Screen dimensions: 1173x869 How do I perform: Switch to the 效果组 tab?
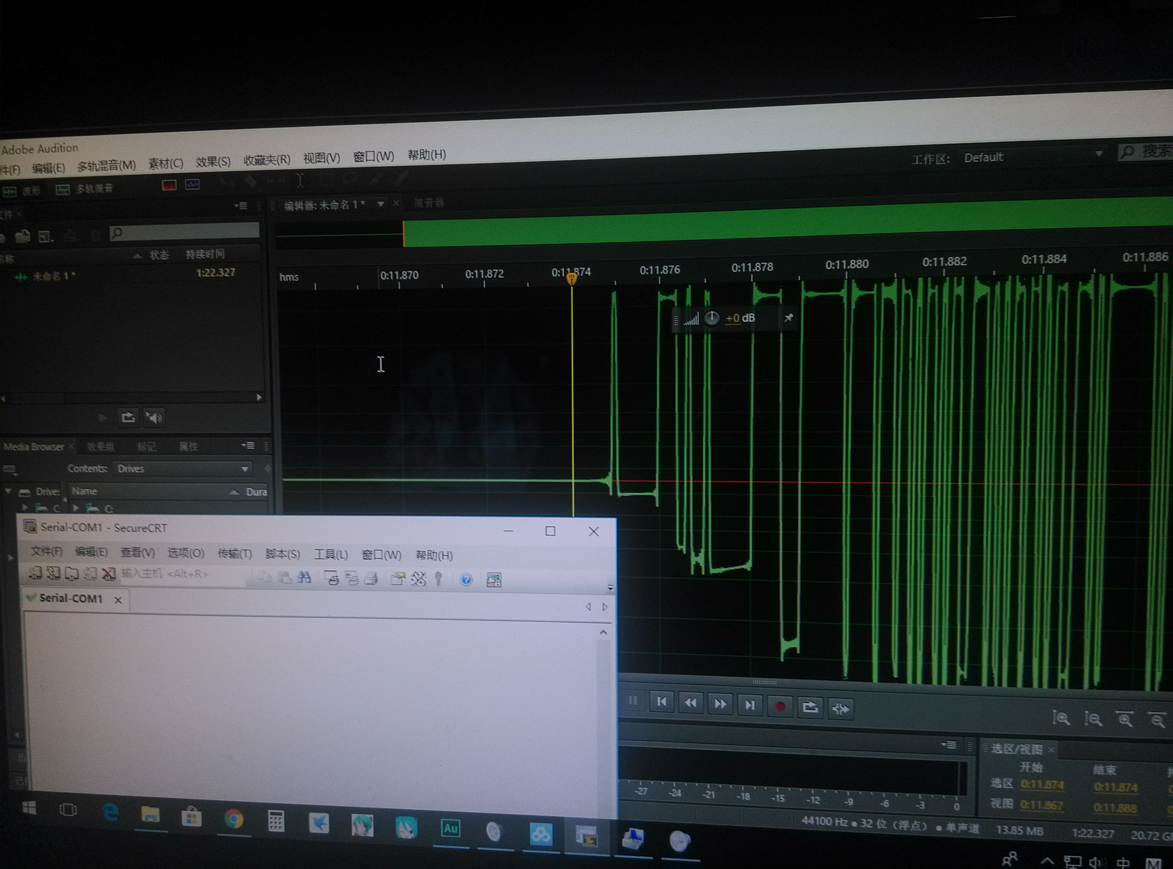[x=100, y=447]
